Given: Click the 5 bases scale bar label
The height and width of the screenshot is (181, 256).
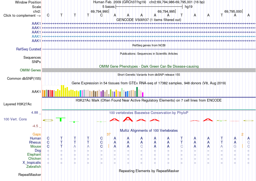Looking at the screenshot, I should coord(108,7).
